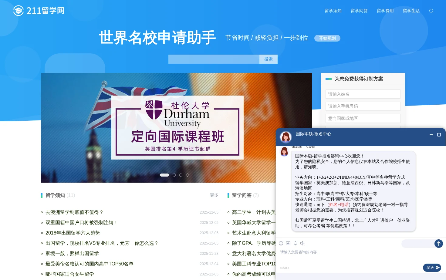Open the 留学生活 menu item
The width and height of the screenshot is (446, 280).
411,11
